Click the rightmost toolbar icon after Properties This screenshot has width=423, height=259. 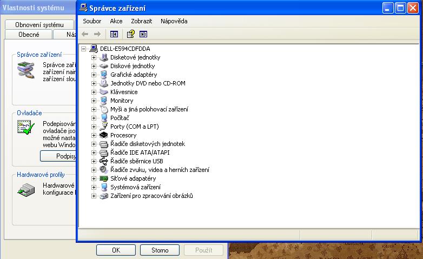point(143,34)
